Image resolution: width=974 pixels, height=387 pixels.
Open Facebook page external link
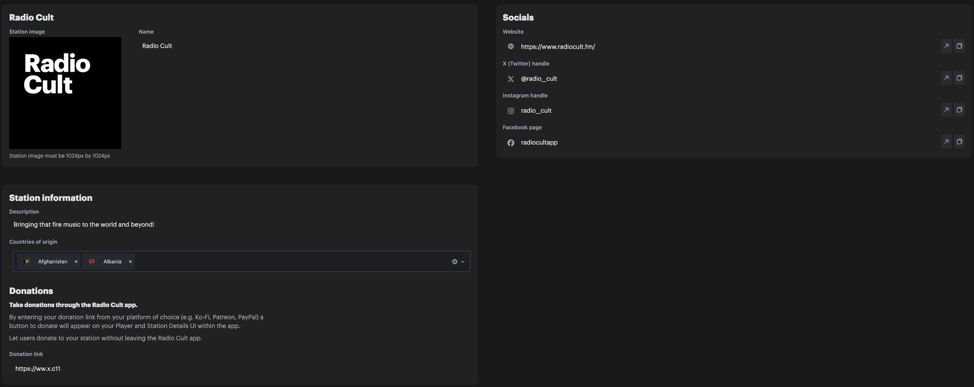click(x=946, y=142)
